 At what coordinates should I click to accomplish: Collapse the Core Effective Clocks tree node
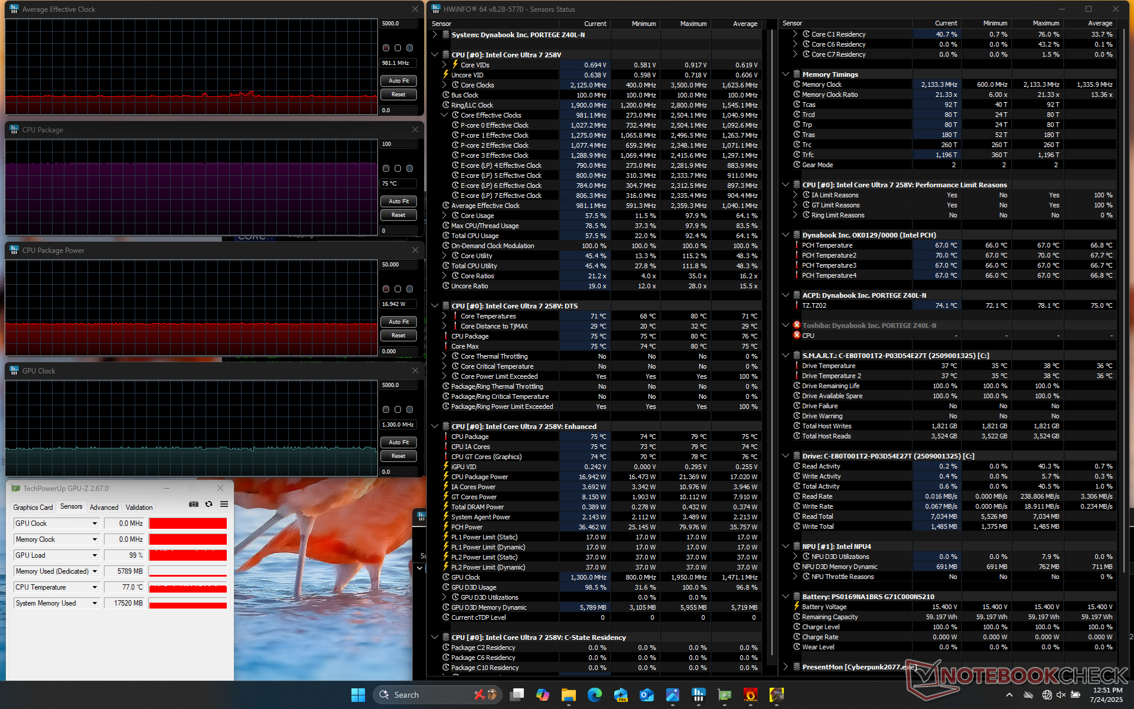(x=445, y=115)
